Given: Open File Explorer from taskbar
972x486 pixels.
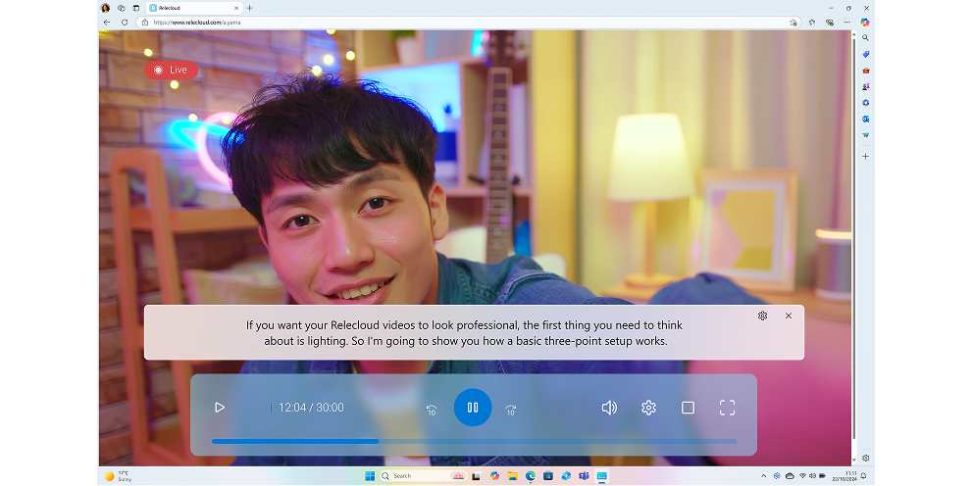Looking at the screenshot, I should pos(513,476).
